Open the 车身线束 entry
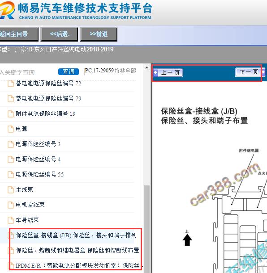 [x=27, y=220]
